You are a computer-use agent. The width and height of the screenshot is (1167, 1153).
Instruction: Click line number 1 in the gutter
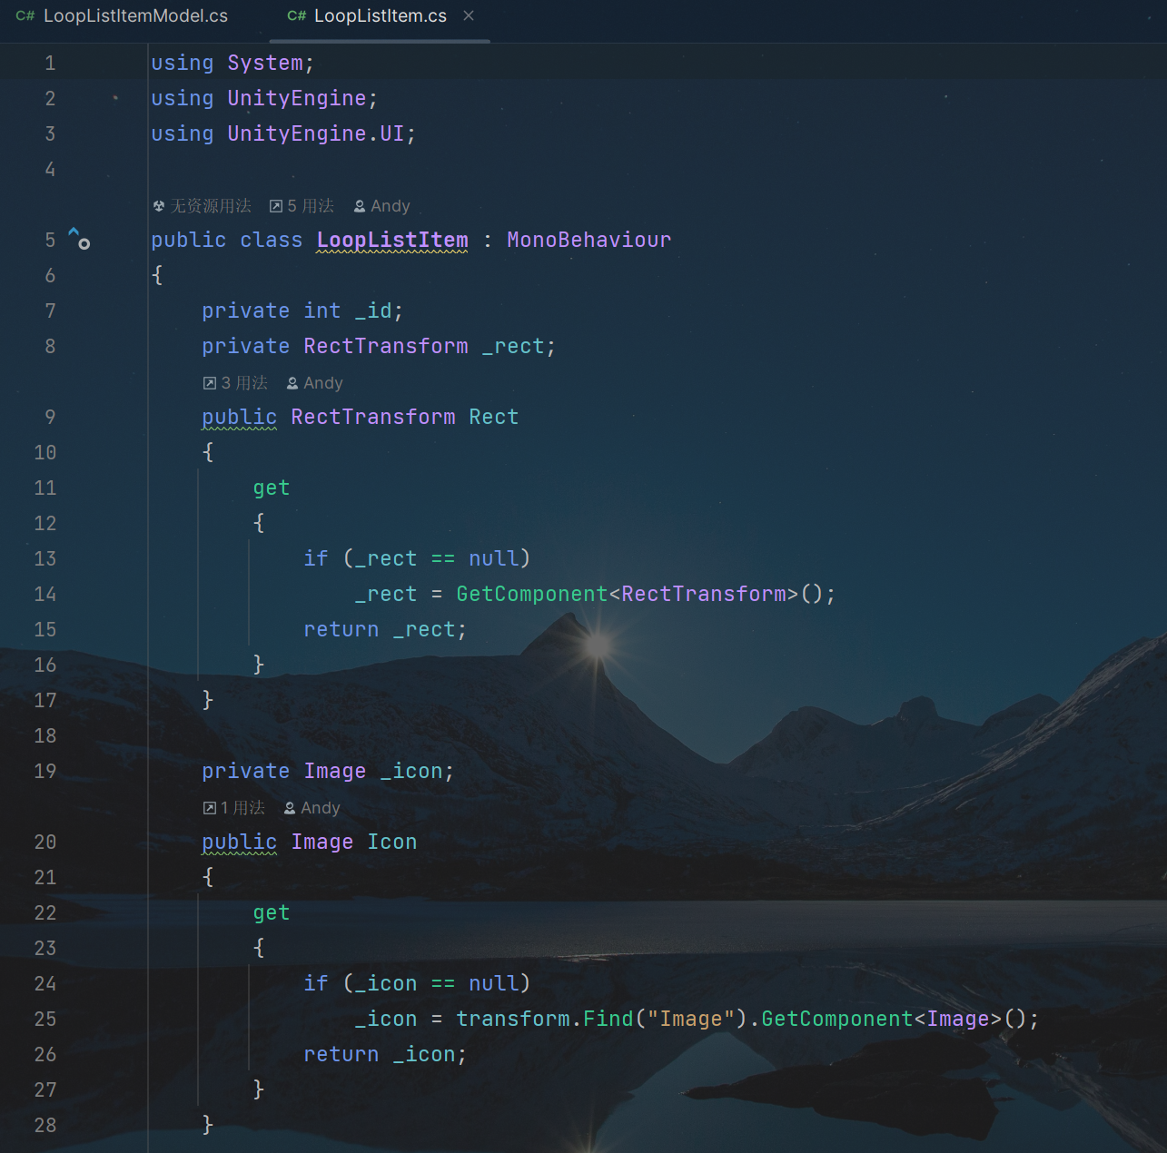pos(50,63)
